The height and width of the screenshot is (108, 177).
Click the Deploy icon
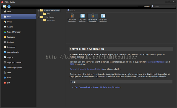pos(5,57)
